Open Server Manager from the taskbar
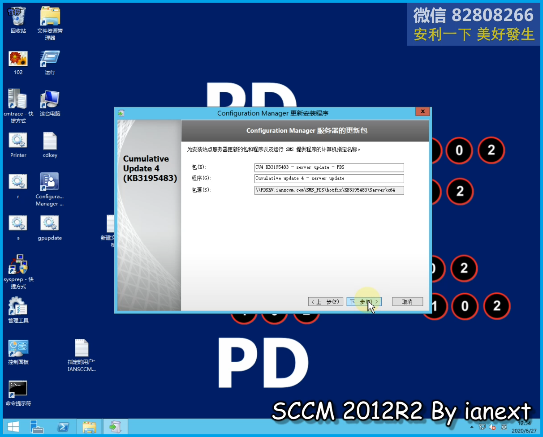This screenshot has height=437, width=543. (x=37, y=427)
